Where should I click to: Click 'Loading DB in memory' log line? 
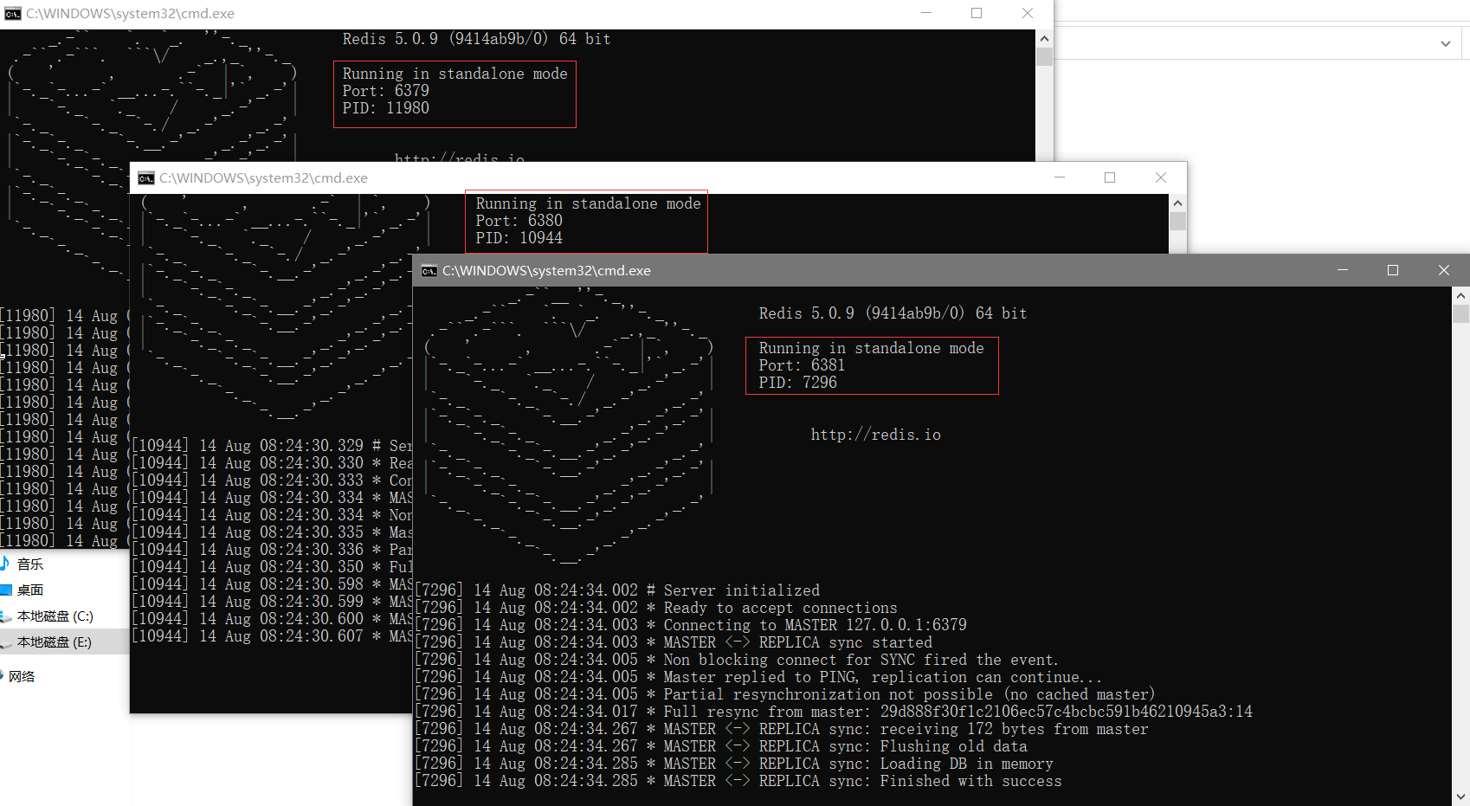click(733, 764)
